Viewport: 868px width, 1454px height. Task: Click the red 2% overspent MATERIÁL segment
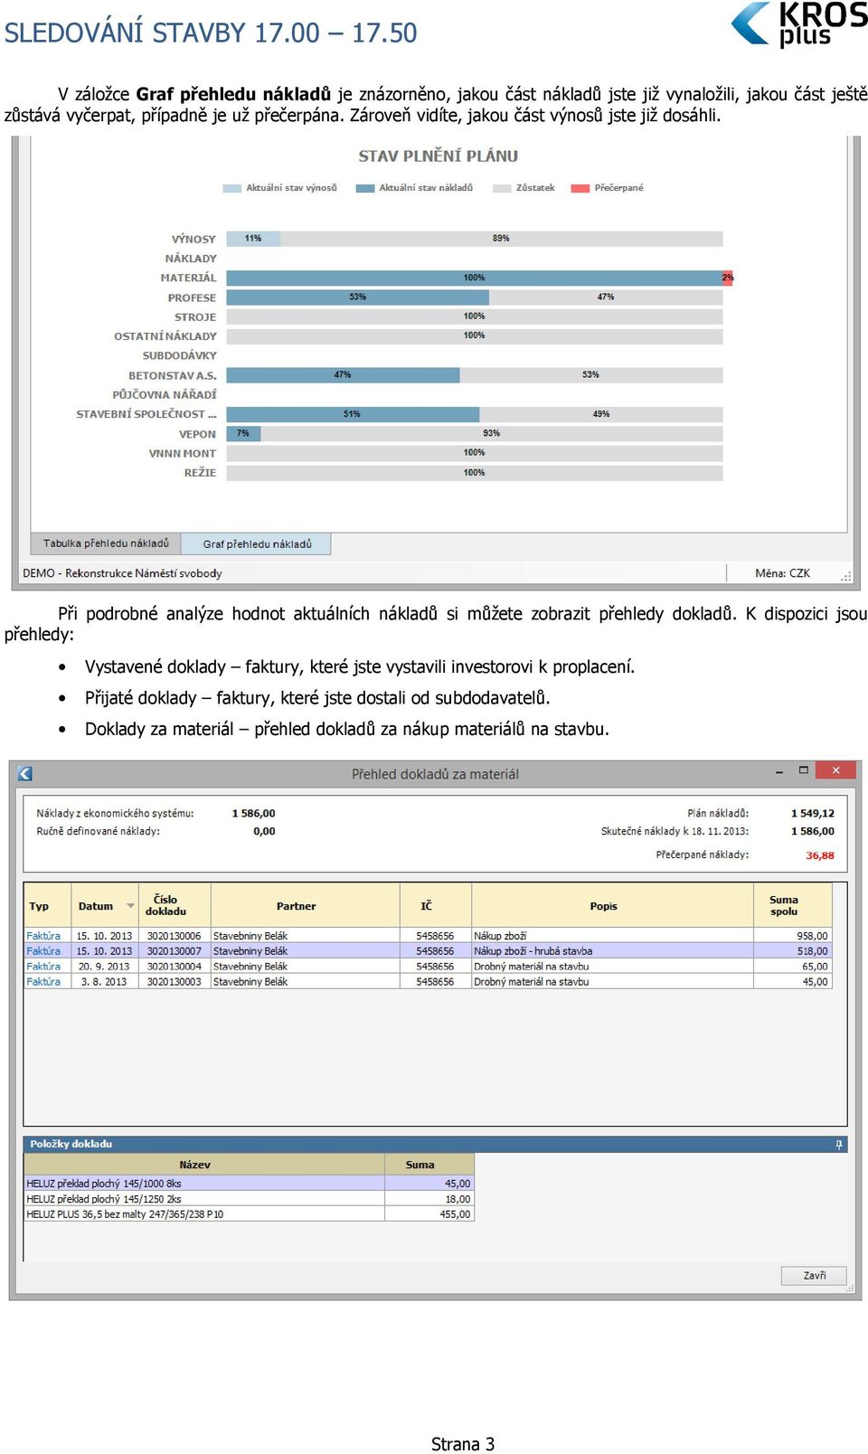[x=728, y=278]
